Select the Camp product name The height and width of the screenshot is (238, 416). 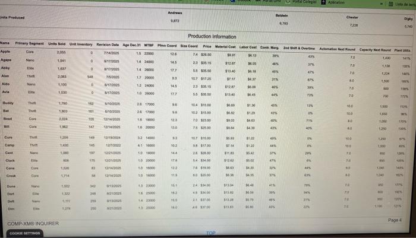coord(10,145)
